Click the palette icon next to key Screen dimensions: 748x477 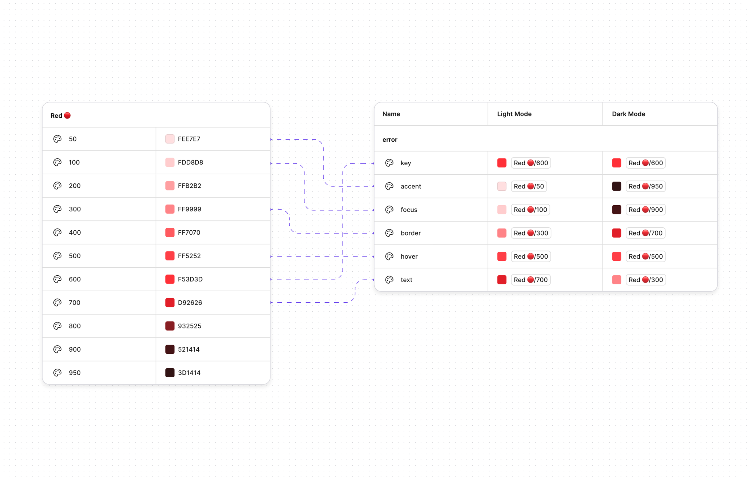tap(389, 163)
